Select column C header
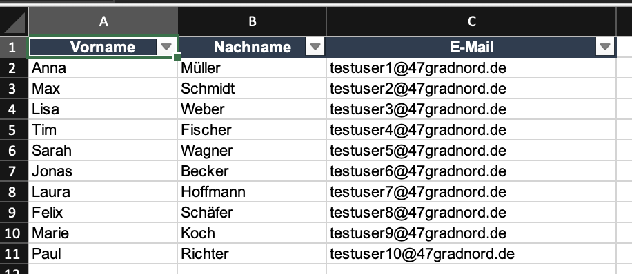The width and height of the screenshot is (632, 274). 471,21
